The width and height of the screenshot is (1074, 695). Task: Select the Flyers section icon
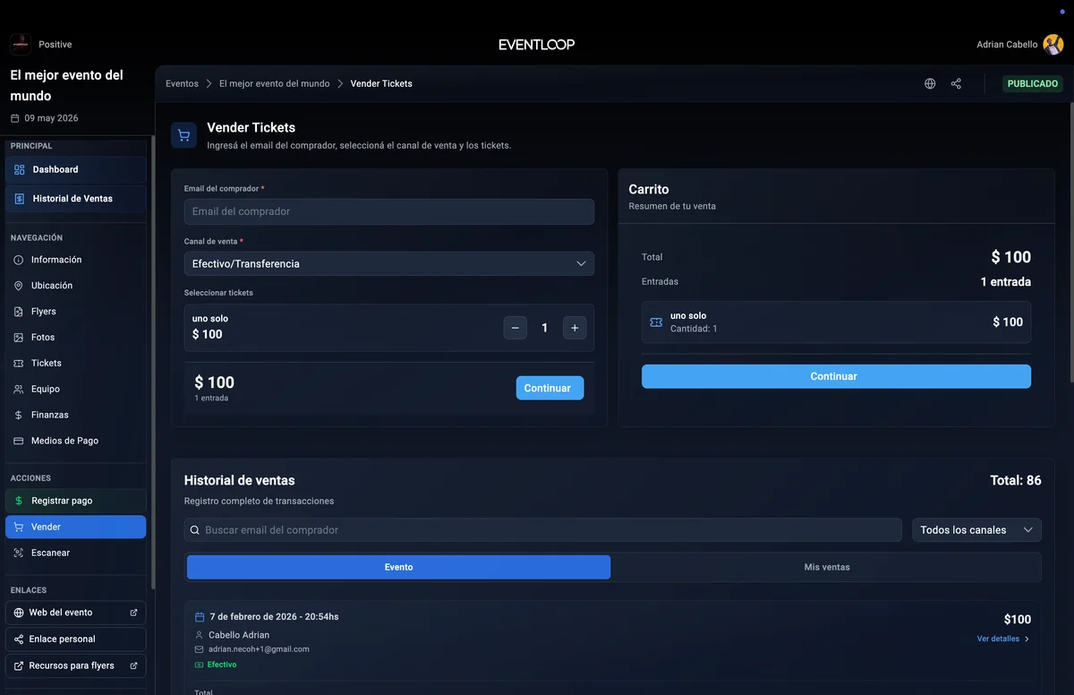pyautogui.click(x=20, y=311)
